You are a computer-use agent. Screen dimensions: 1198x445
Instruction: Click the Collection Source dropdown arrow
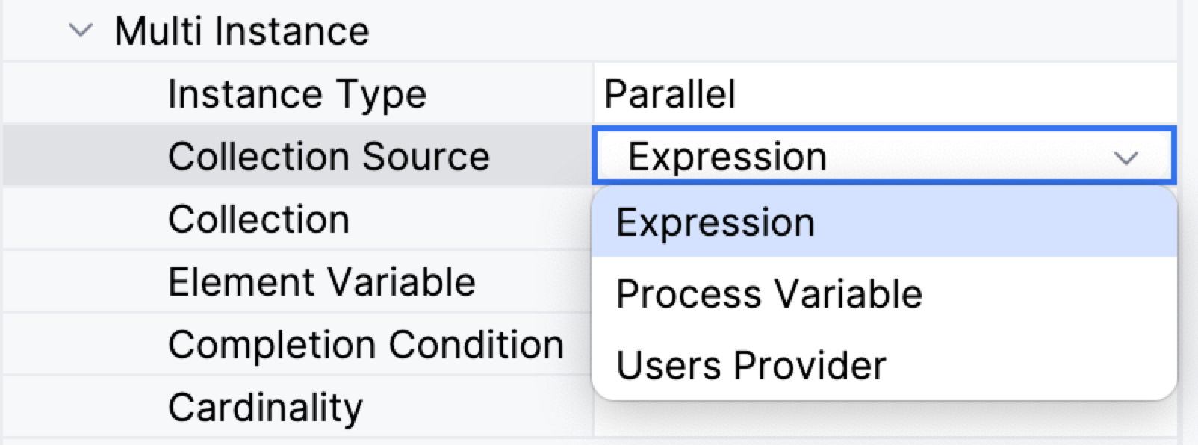coord(1126,158)
